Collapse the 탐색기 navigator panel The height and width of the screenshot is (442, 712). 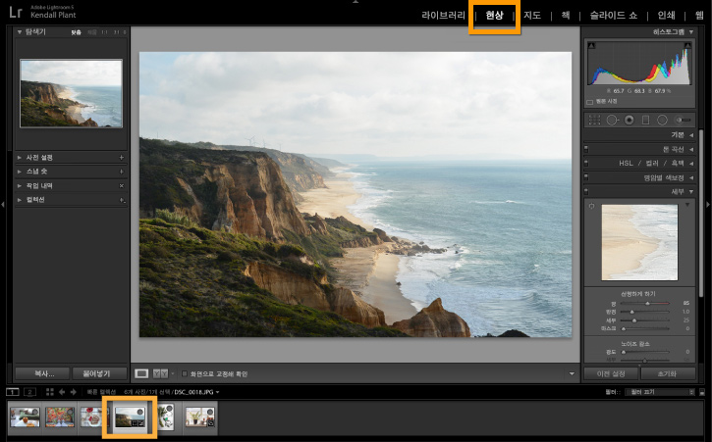tap(20, 32)
